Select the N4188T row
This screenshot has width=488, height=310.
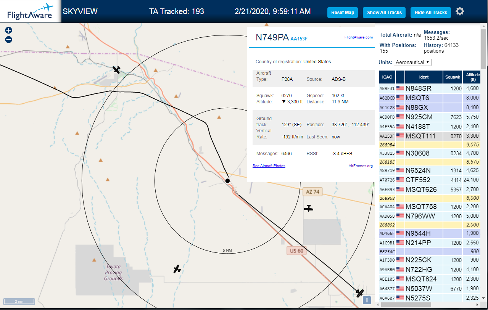[x=430, y=126]
